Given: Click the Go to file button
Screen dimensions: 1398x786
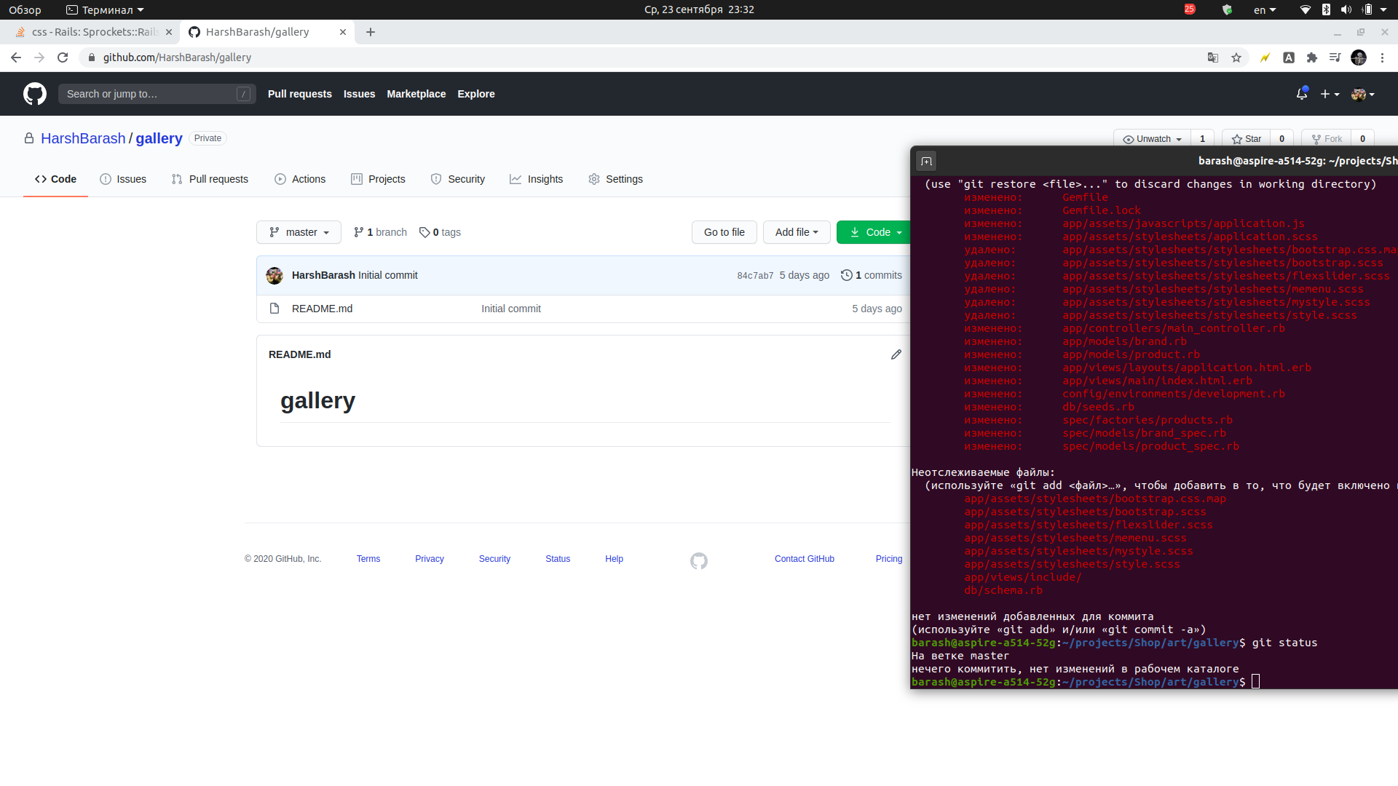Looking at the screenshot, I should (x=724, y=232).
